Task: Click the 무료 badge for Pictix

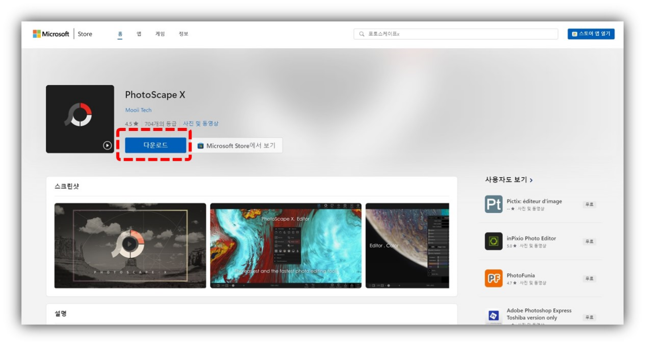Action: point(589,204)
